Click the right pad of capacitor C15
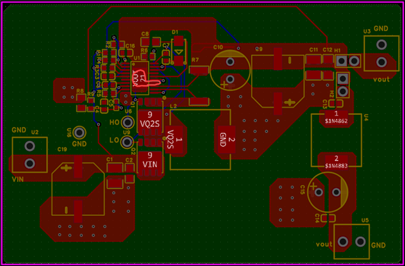405x266 pixels. click(x=336, y=192)
